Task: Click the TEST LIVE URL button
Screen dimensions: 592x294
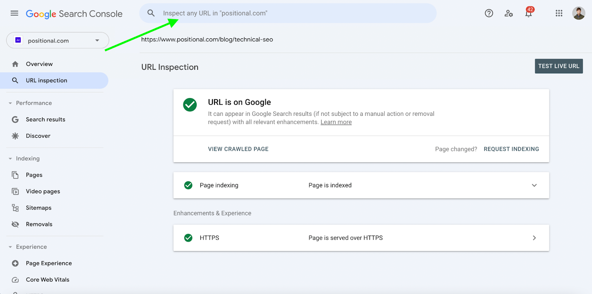Action: (559, 66)
